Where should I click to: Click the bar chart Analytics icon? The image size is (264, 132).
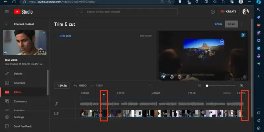7,83
